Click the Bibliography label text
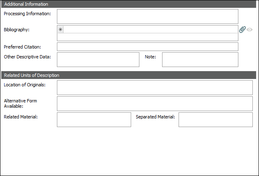Viewport: 259px width, 176px height. (x=16, y=30)
